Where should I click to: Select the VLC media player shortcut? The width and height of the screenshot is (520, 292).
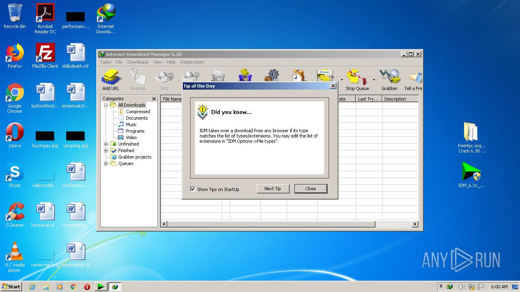(x=15, y=257)
